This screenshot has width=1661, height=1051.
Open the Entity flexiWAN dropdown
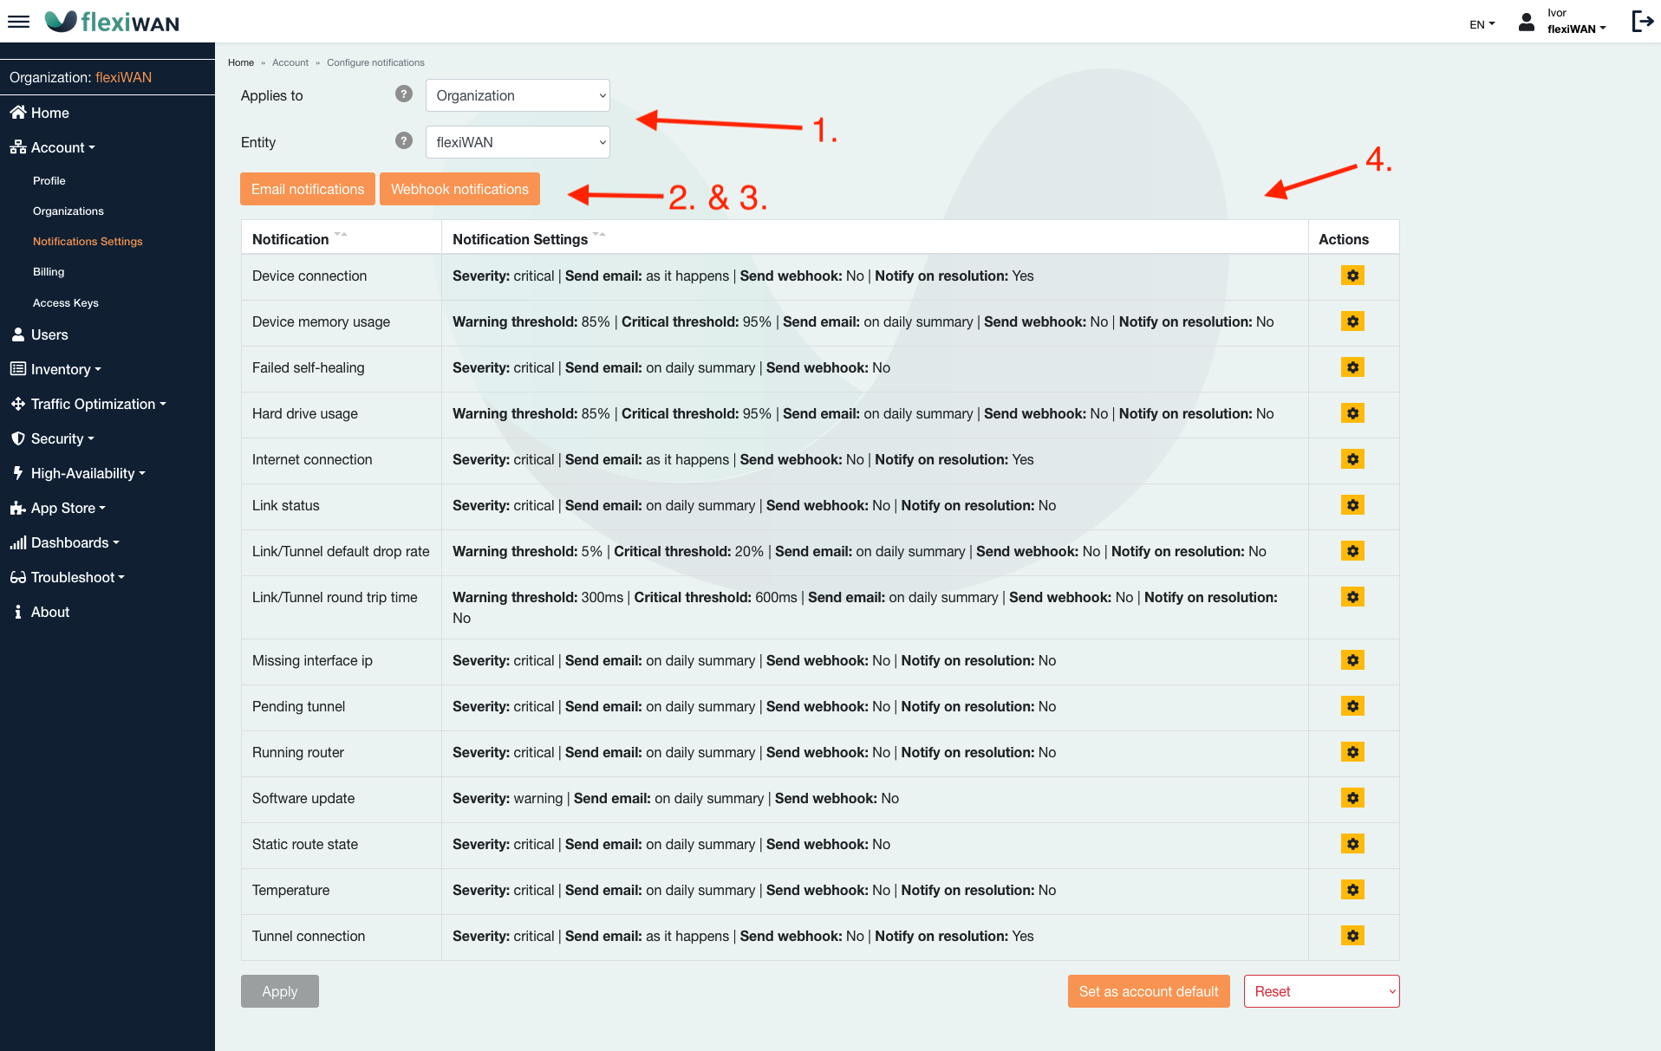click(518, 142)
